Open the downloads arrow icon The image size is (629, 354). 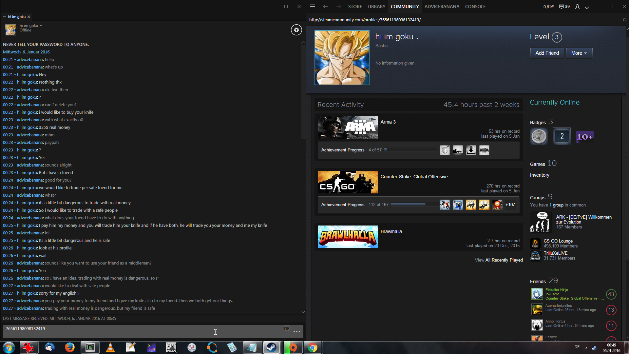(587, 7)
